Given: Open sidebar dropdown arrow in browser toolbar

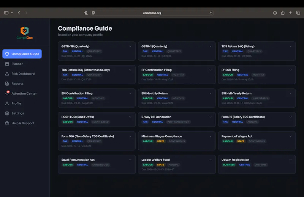Looking at the screenshot, I should pyautogui.click(x=12, y=13).
